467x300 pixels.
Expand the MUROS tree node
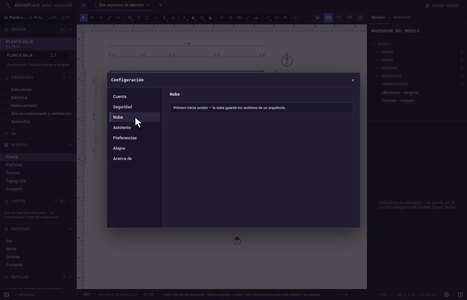click(x=378, y=52)
